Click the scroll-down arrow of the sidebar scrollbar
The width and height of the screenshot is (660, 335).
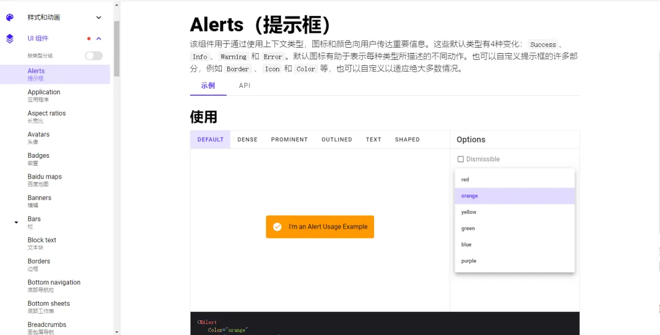(x=117, y=331)
